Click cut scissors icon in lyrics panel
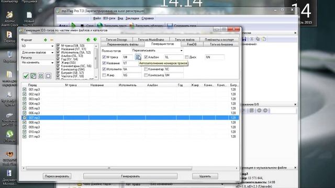This screenshot has width=335, height=188. coord(252,39)
